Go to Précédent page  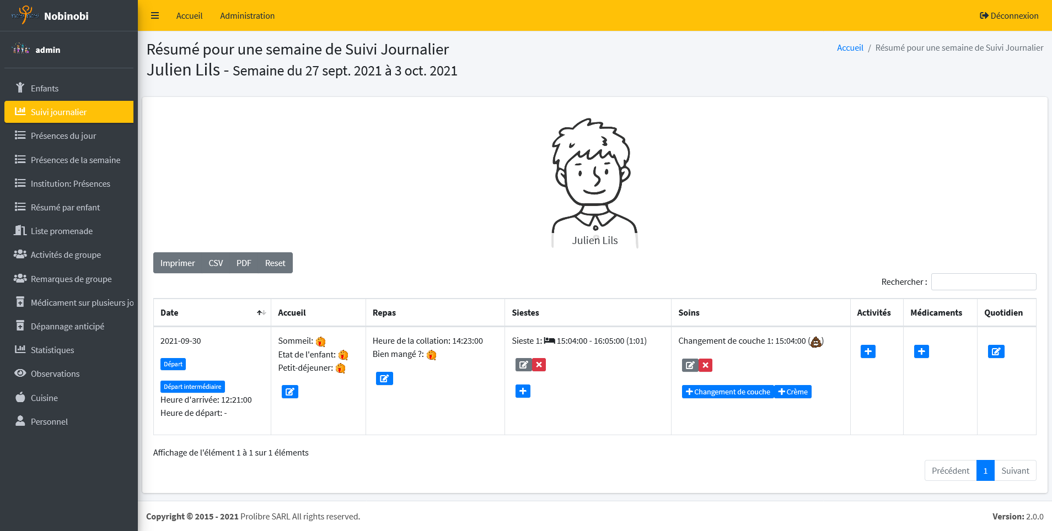951,470
